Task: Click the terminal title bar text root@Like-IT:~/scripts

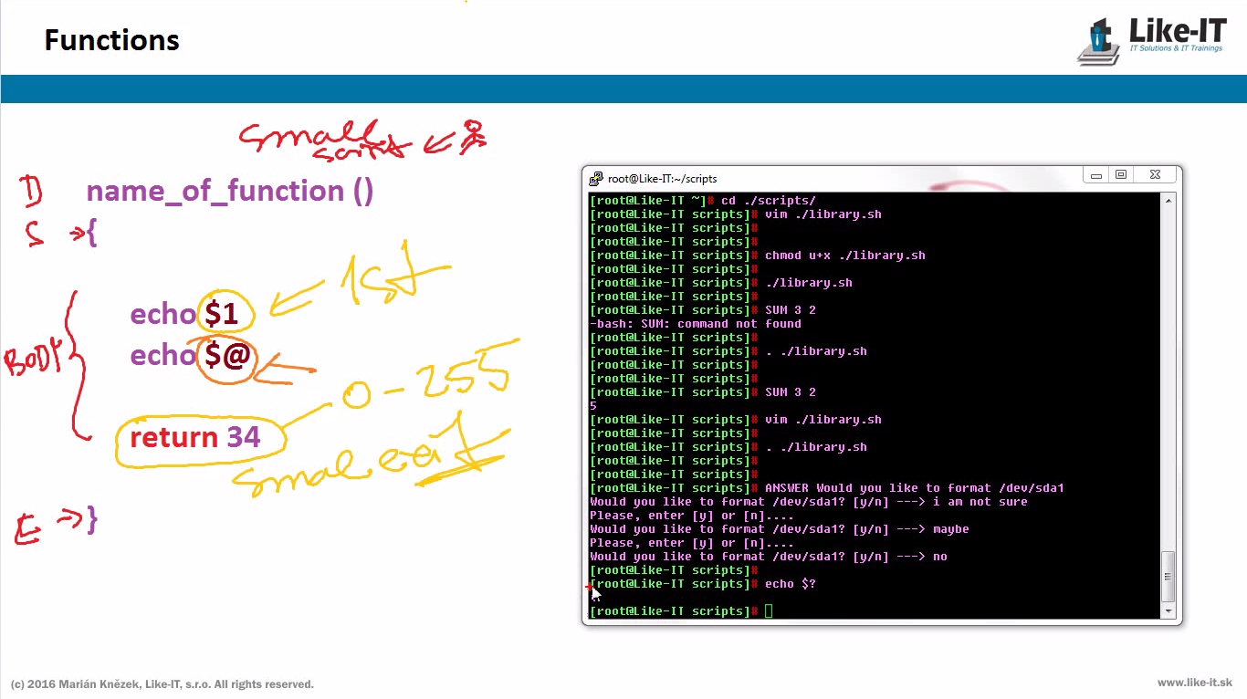Action: (x=663, y=179)
